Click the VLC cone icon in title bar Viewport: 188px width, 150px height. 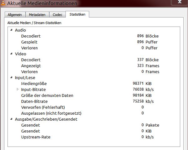pos(3,3)
